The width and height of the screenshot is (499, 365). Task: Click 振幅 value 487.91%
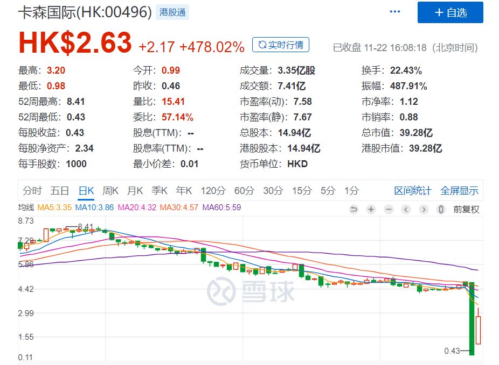point(408,86)
